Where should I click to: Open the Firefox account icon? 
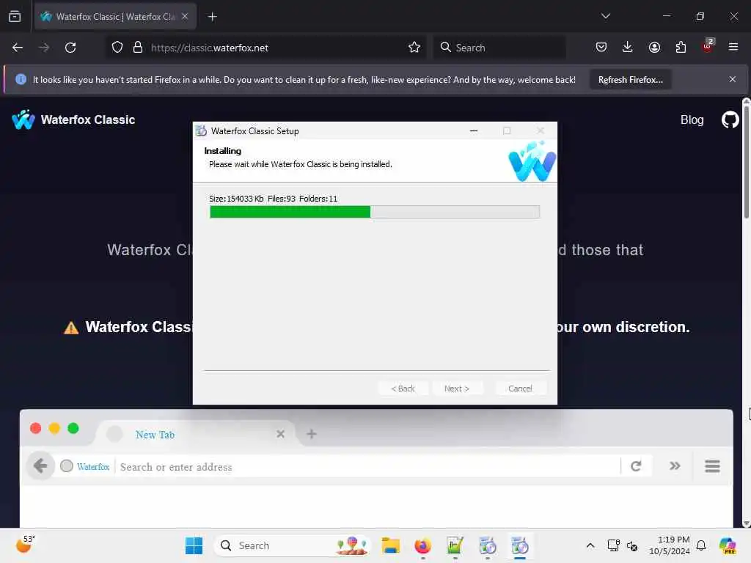point(654,47)
